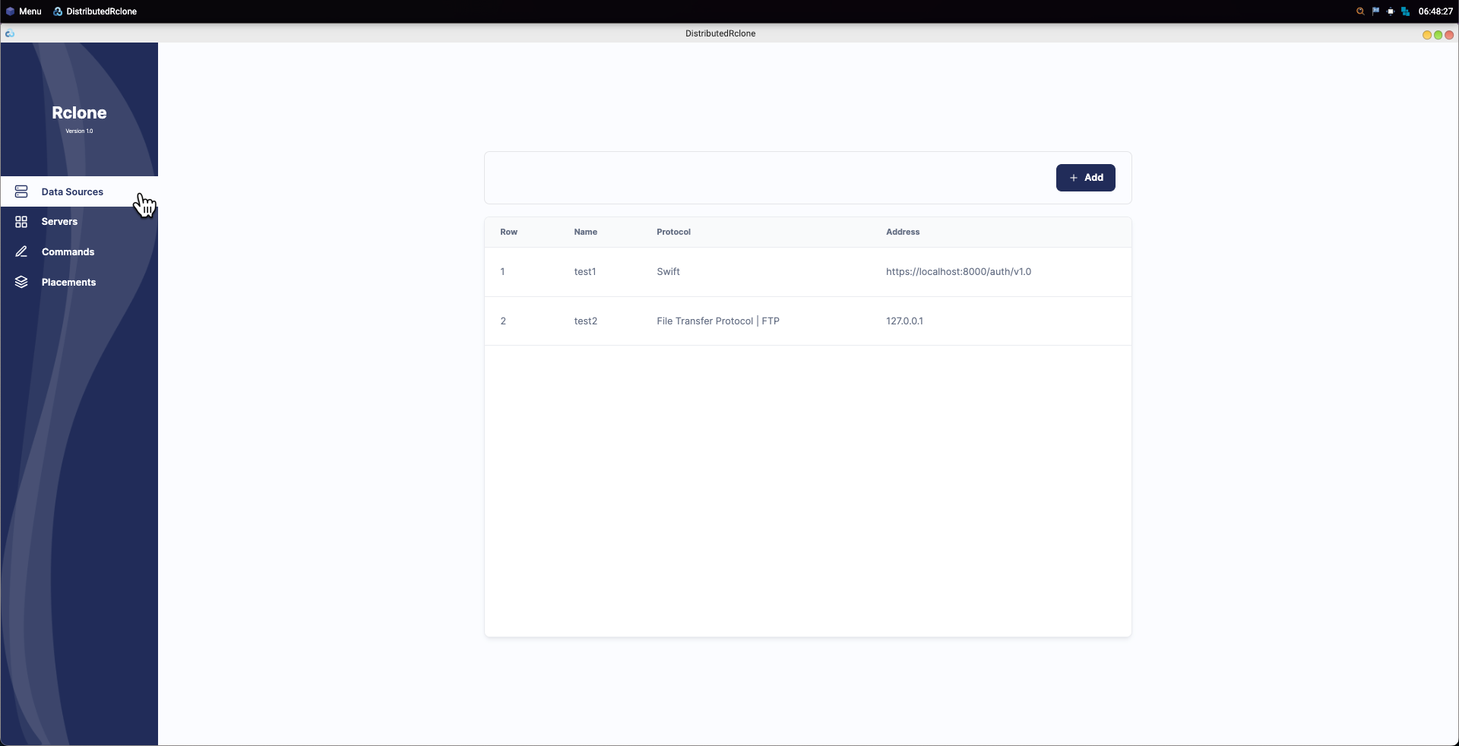Click the magnifier search tray icon

coord(1360,11)
